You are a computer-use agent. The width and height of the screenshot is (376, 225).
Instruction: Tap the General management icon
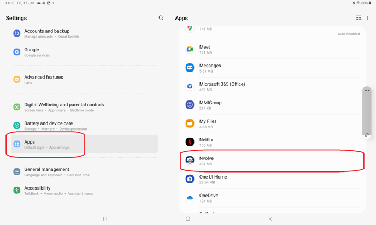click(17, 171)
